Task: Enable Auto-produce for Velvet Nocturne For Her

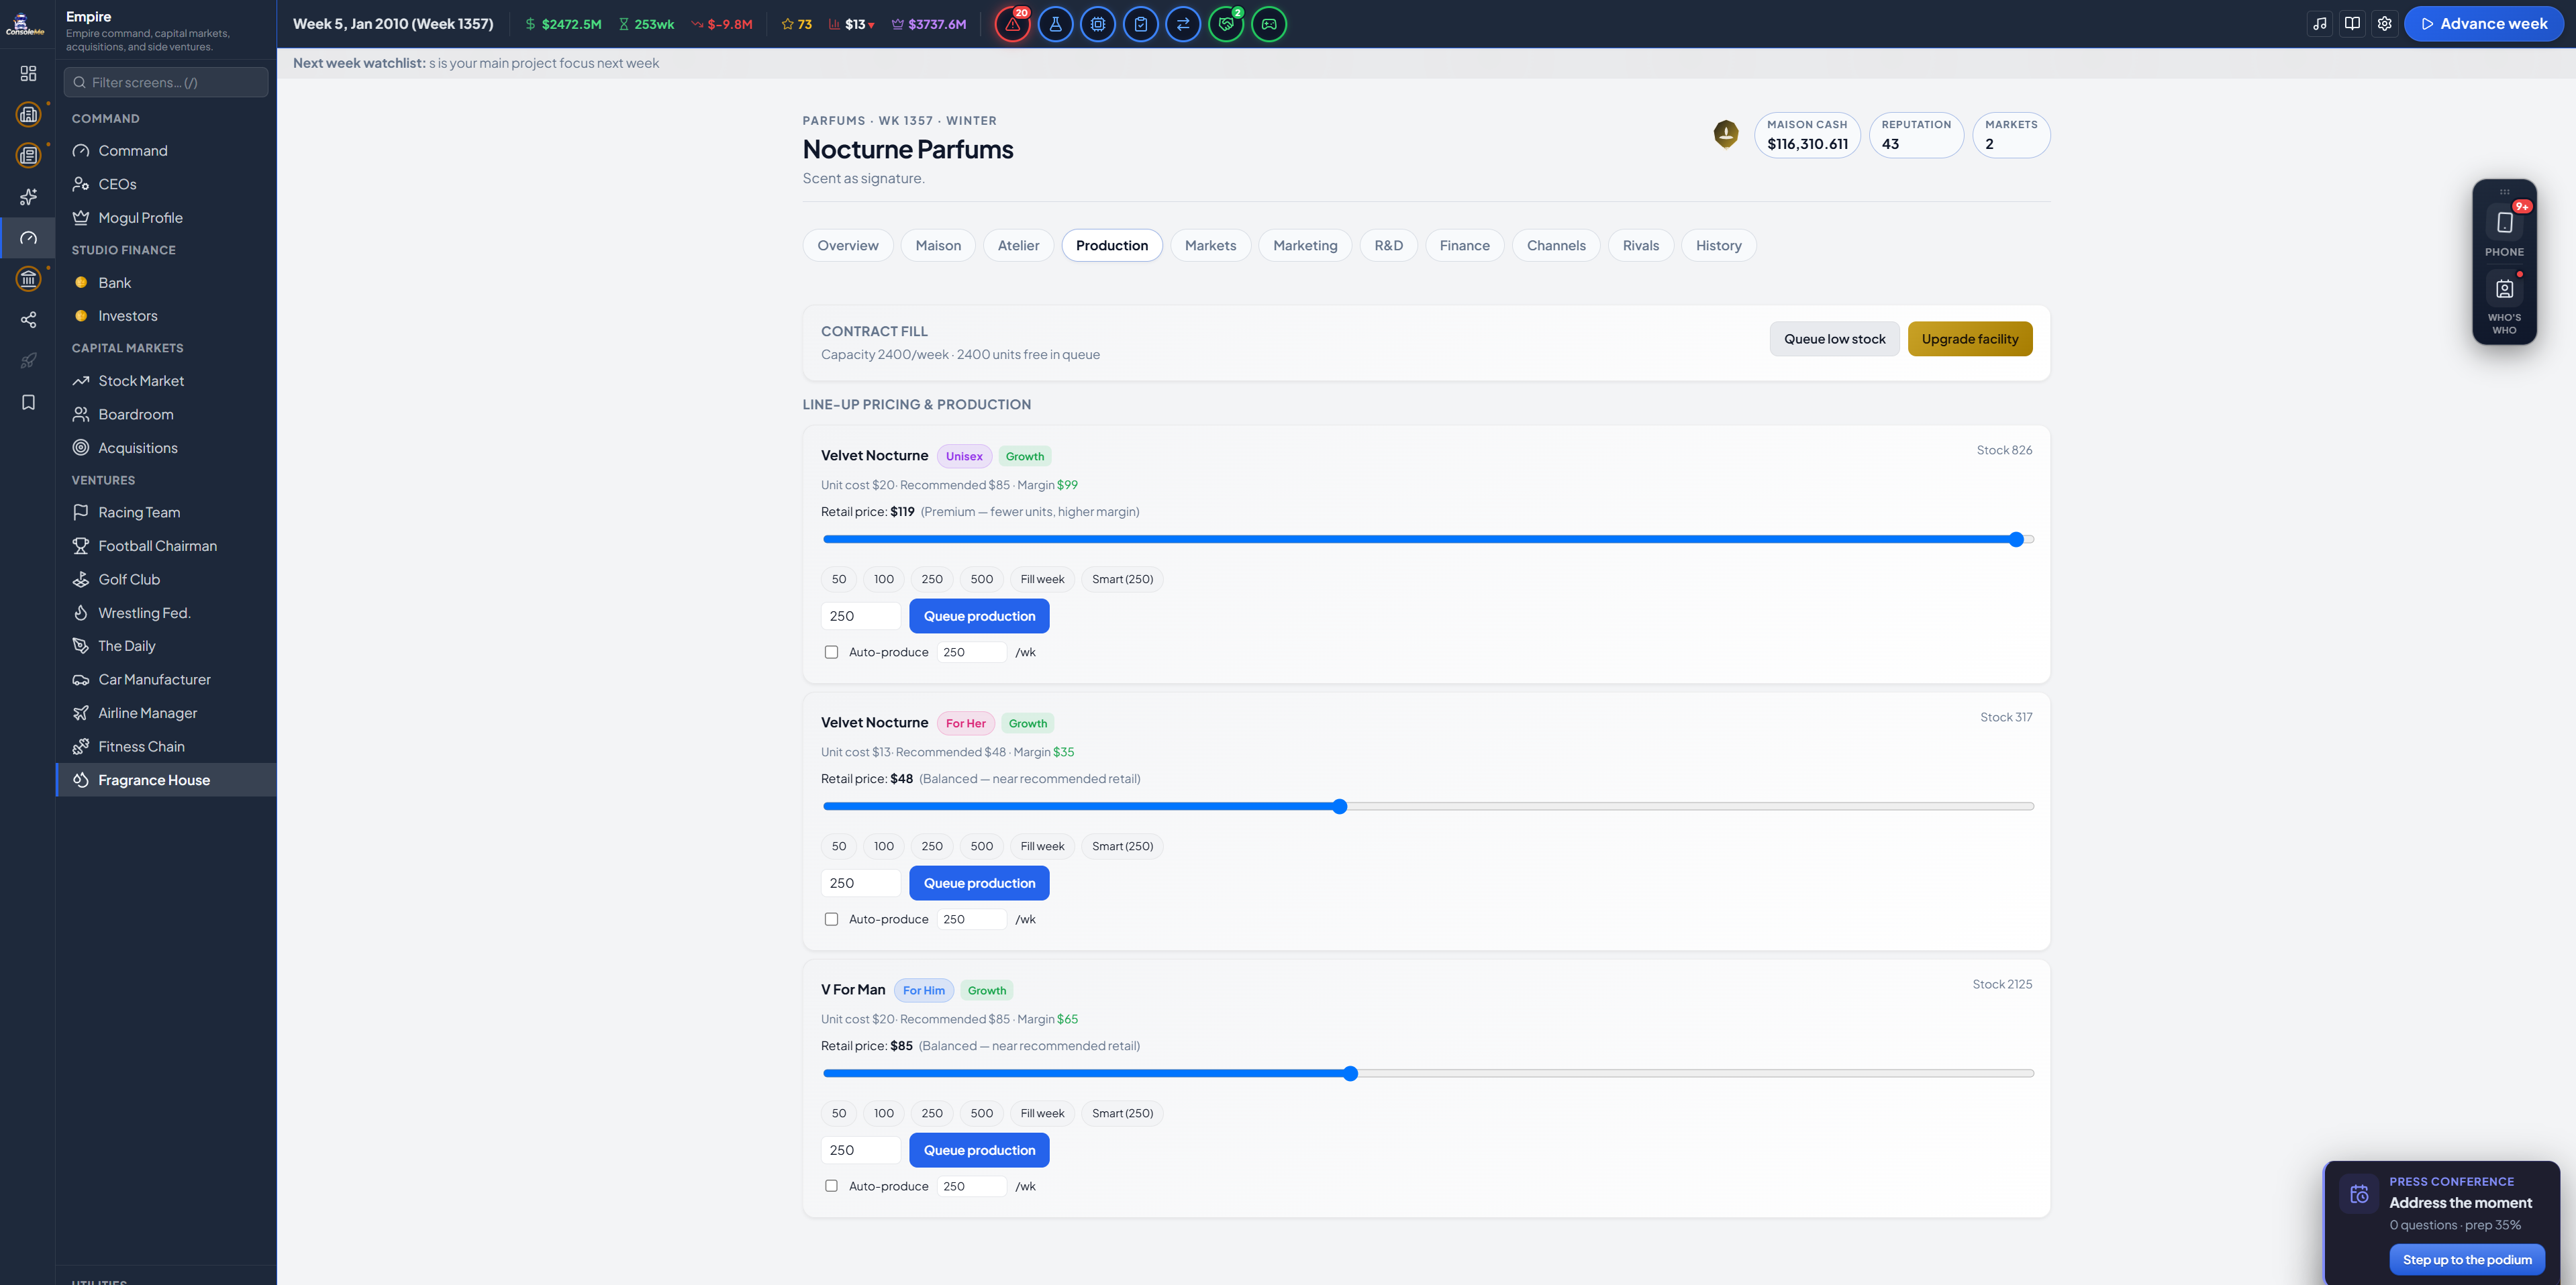Action: point(831,919)
